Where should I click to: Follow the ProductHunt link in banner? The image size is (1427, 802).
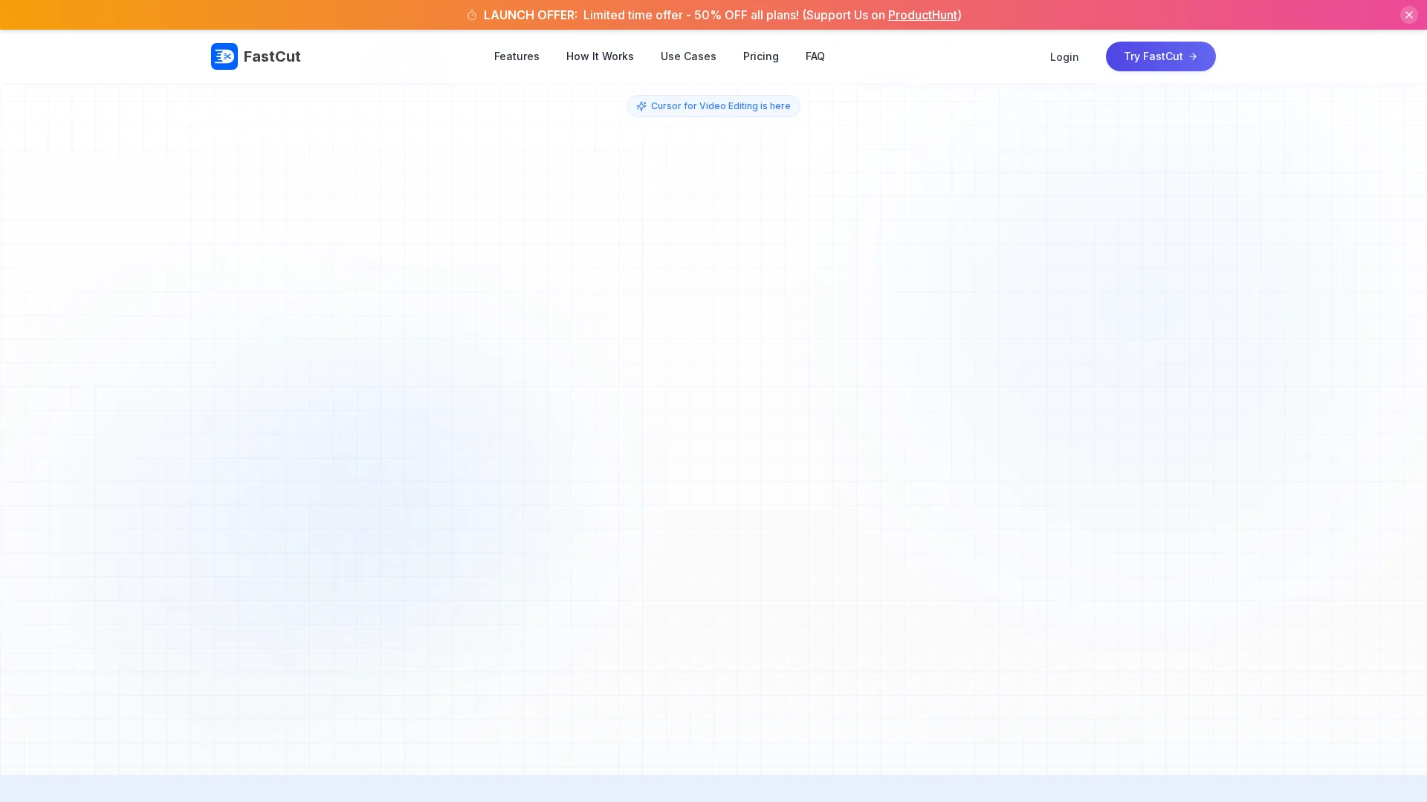point(922,15)
